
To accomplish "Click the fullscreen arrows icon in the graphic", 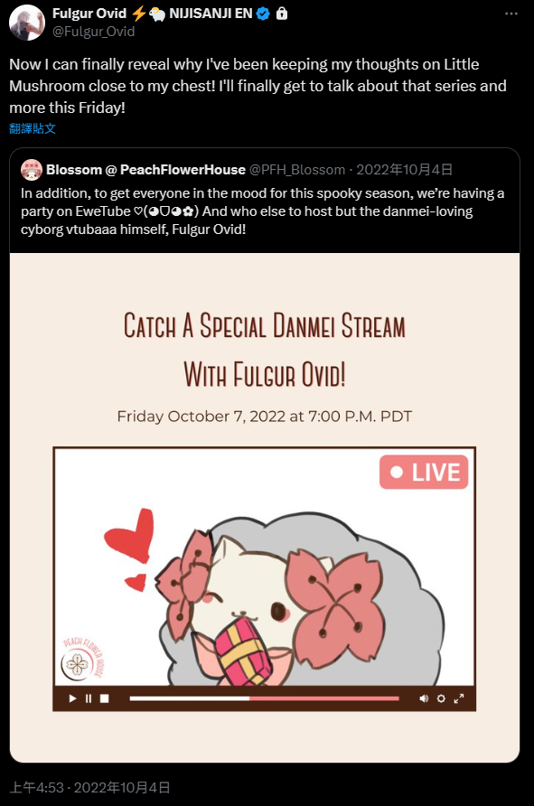I will tap(459, 698).
